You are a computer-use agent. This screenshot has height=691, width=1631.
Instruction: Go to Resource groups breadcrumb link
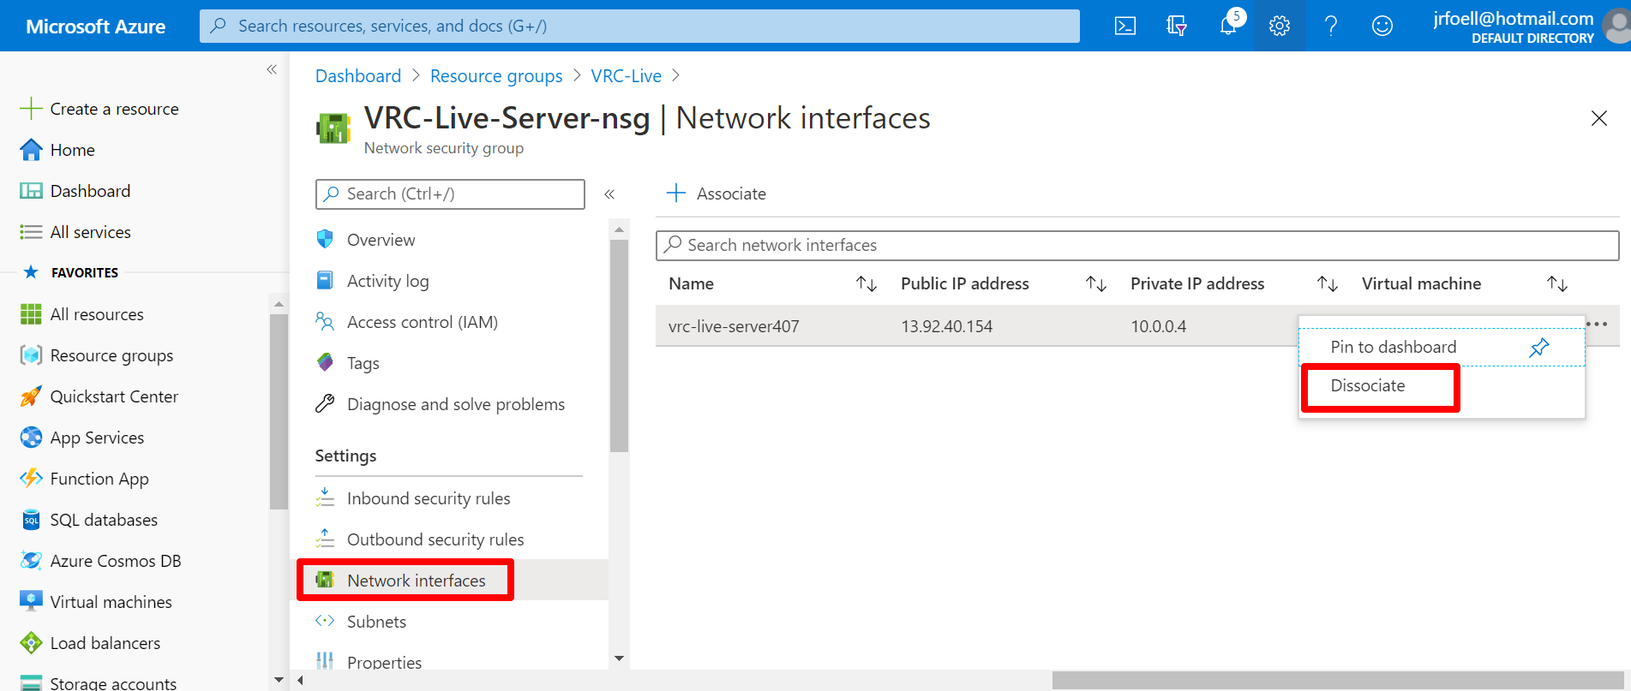[x=496, y=76]
